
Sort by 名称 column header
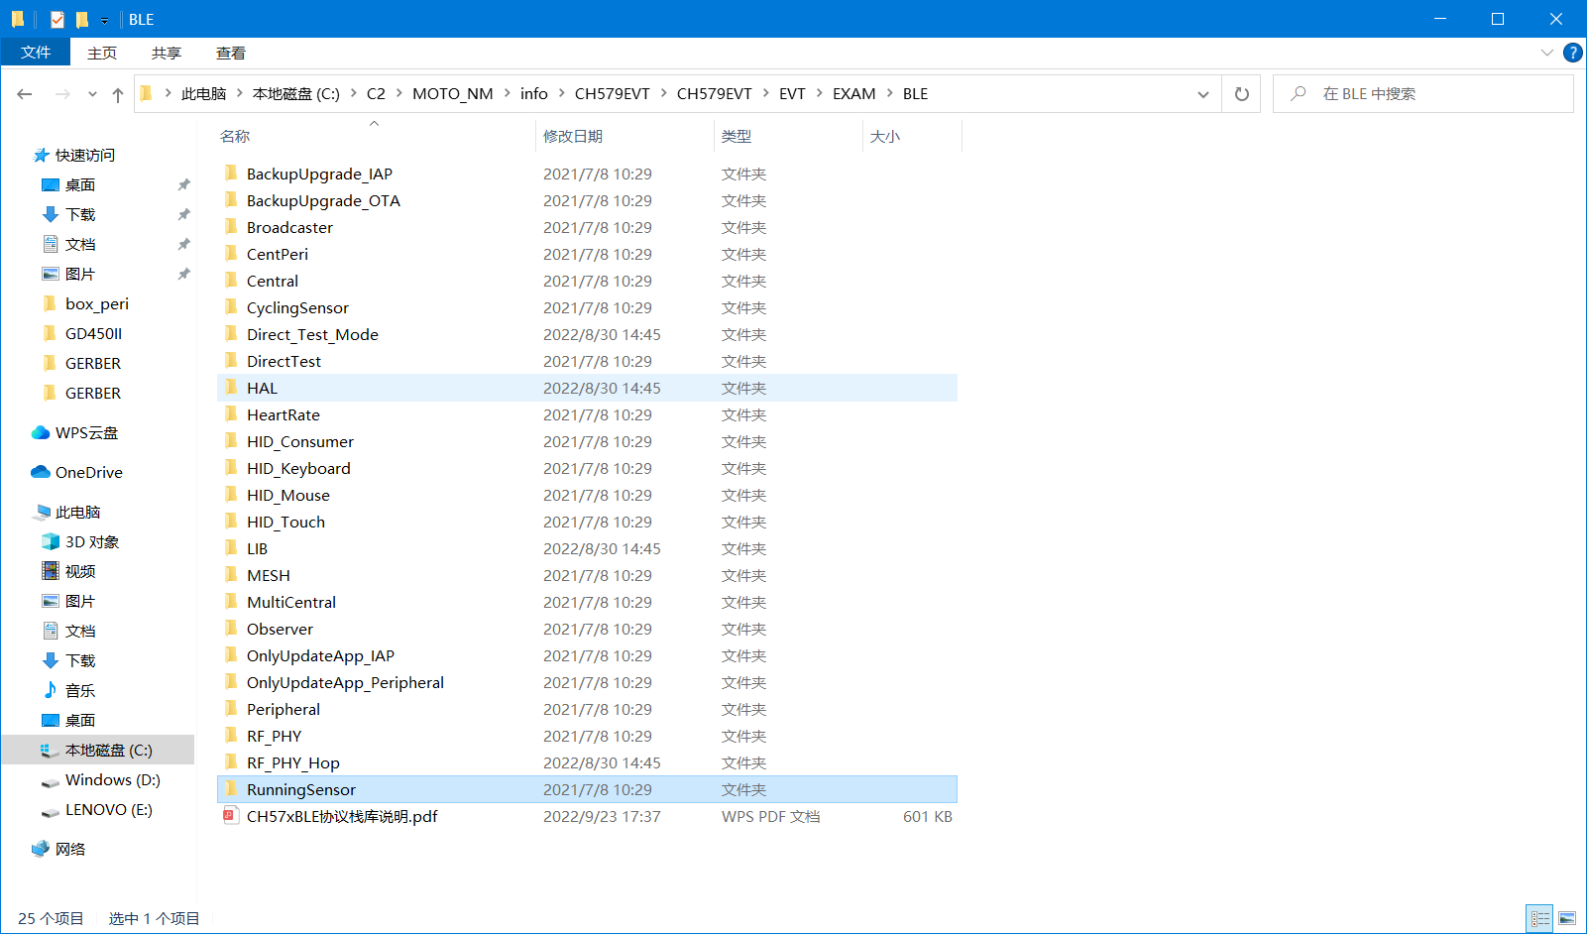[x=375, y=136]
